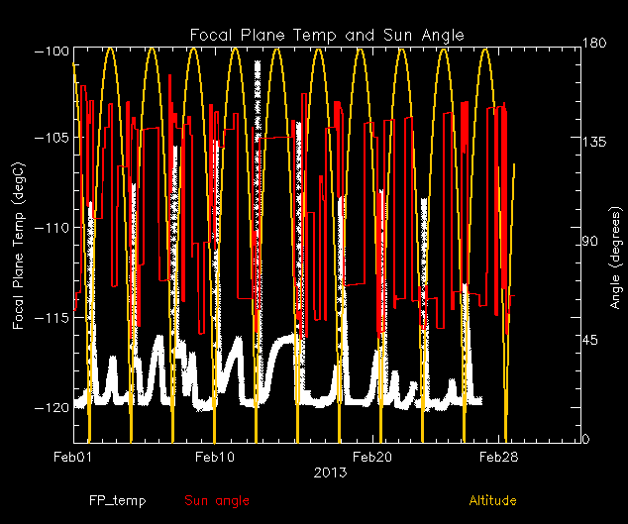The height and width of the screenshot is (524, 628).
Task: Select the Feb20 date tick label
Action: pyautogui.click(x=373, y=458)
